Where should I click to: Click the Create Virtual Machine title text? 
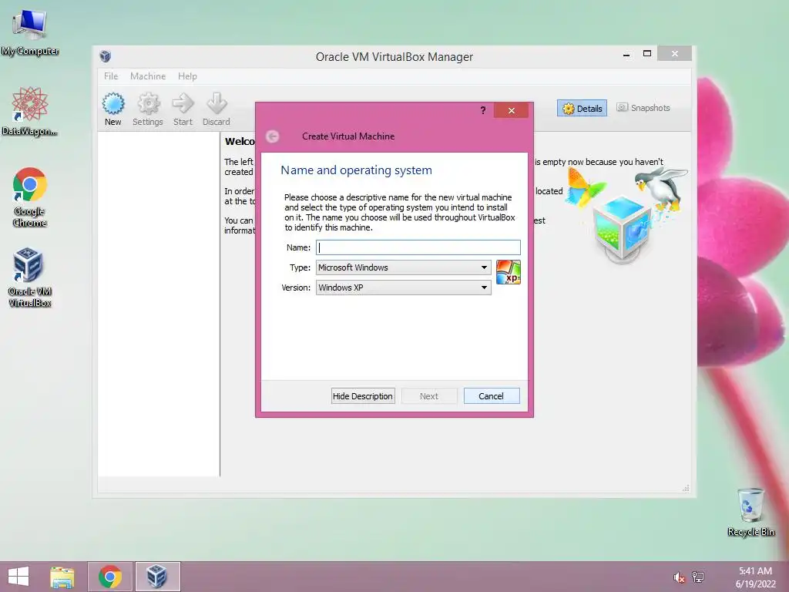pos(348,136)
